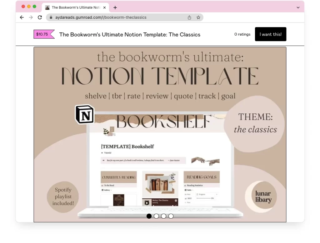This screenshot has height=243, width=320.
Task: Maximize the window with green button
Action: (x=34, y=7)
